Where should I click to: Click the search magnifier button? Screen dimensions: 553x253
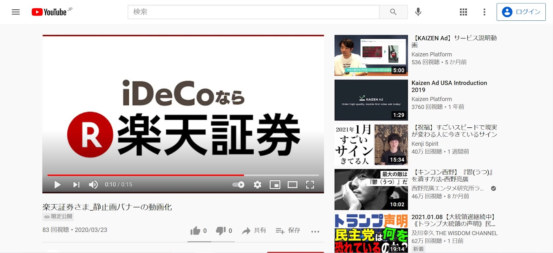393,12
